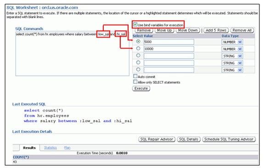Click the Last Executed SQL heading
This screenshot has height=168, width=264.
coord(29,104)
